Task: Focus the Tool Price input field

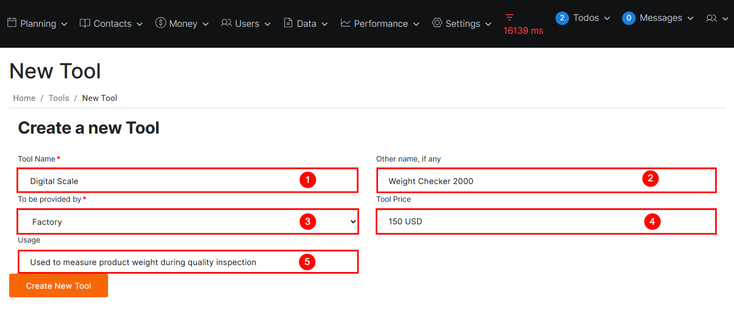Action: tap(511, 222)
